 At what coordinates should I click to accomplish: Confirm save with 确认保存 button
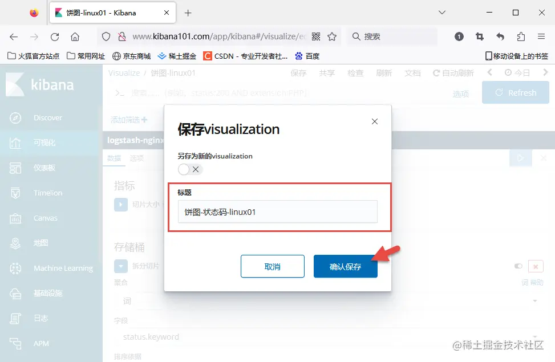(345, 266)
